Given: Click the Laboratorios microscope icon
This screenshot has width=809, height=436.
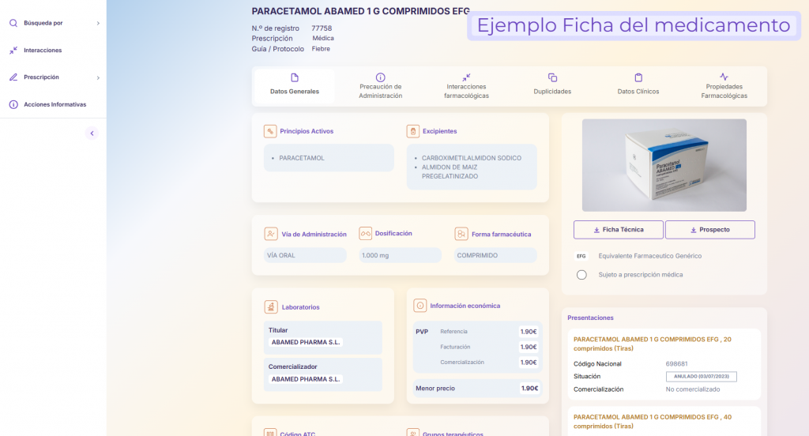Looking at the screenshot, I should point(271,307).
